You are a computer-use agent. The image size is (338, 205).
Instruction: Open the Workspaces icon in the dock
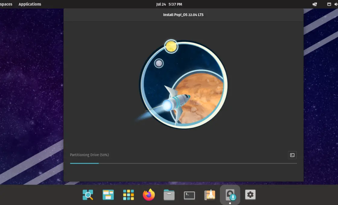108,195
